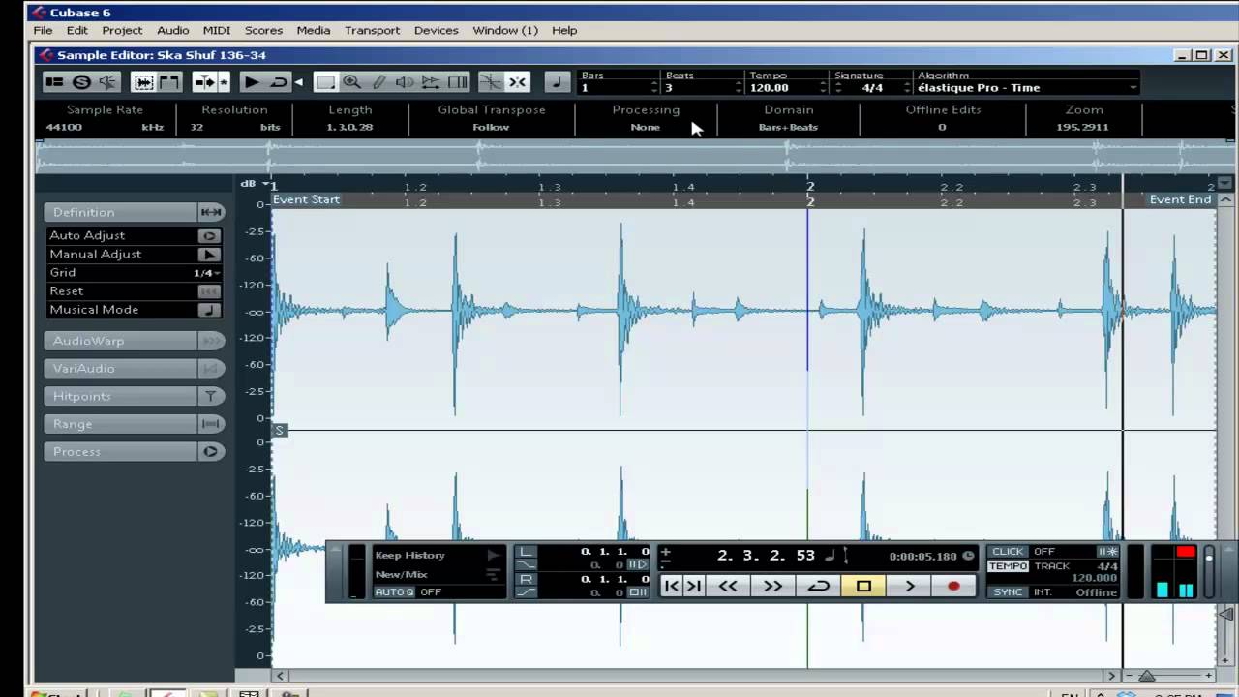Adjust the Tempo 120.00 stepper
The image size is (1239, 697).
point(824,88)
